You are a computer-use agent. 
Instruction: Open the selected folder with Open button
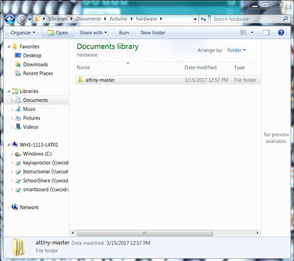tap(57, 33)
